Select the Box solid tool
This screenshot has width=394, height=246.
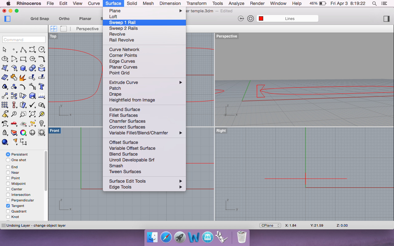[x=23, y=68]
